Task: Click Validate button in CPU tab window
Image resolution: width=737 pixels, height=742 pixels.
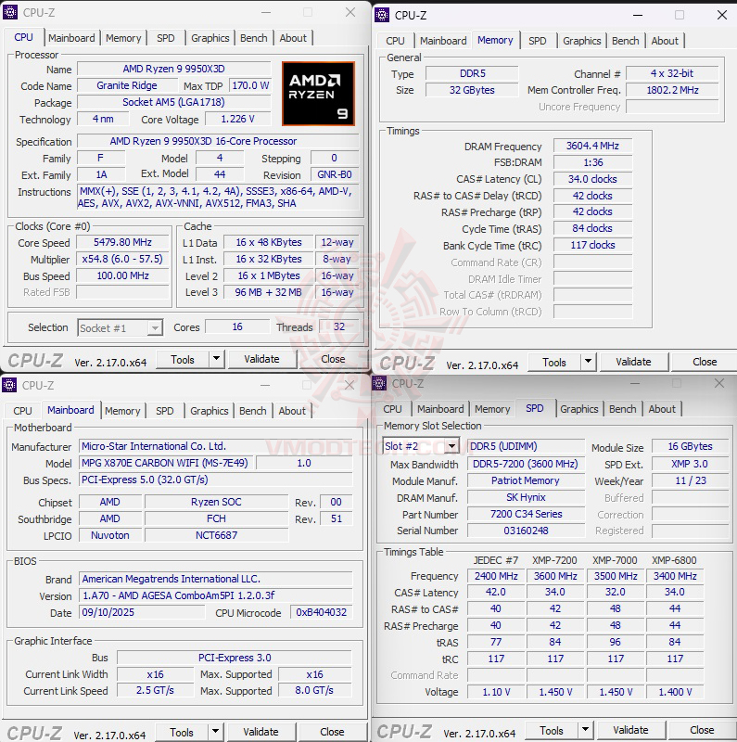Action: click(x=261, y=359)
